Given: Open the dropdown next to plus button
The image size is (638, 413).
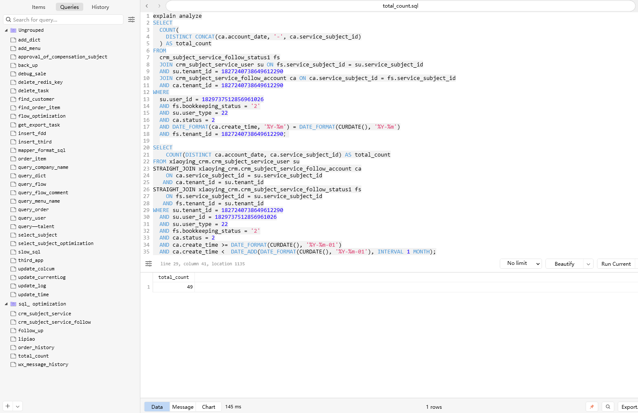Looking at the screenshot, I should 18,406.
